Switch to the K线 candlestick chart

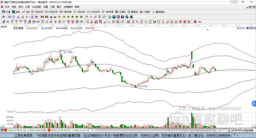pyautogui.click(x=26, y=12)
